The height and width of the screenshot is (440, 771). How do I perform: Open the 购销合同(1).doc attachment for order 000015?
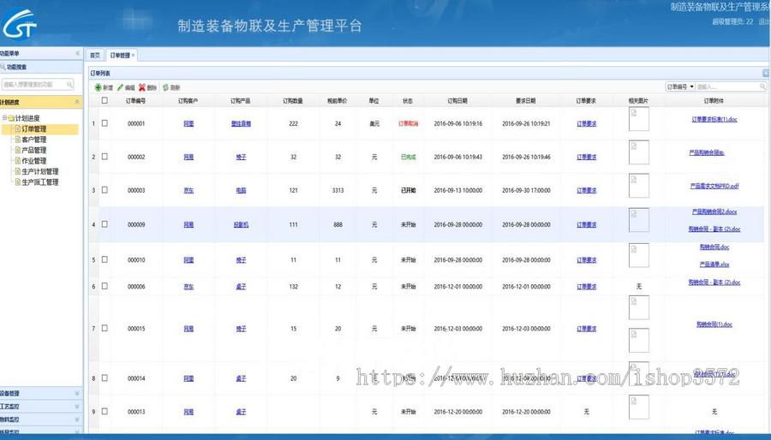pyautogui.click(x=714, y=324)
